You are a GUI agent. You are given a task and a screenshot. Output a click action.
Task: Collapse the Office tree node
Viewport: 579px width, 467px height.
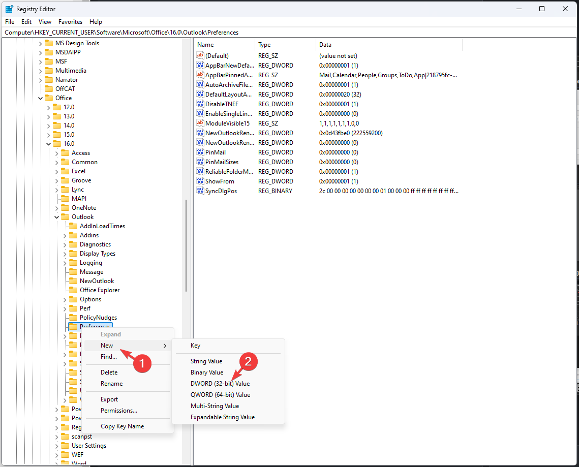tap(40, 98)
